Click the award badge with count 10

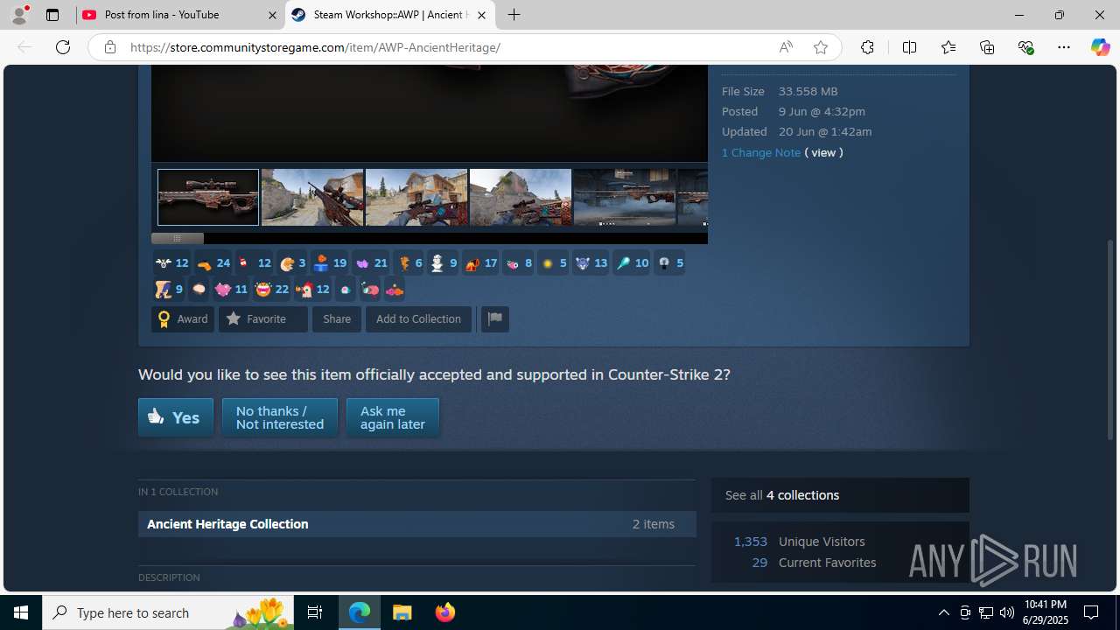point(631,262)
